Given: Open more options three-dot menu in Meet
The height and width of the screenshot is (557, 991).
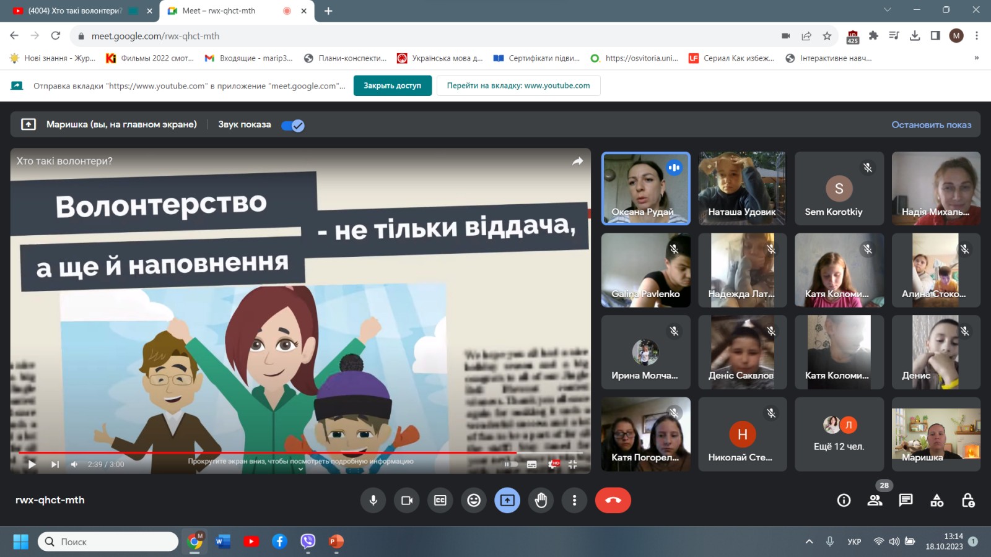Looking at the screenshot, I should pyautogui.click(x=574, y=500).
